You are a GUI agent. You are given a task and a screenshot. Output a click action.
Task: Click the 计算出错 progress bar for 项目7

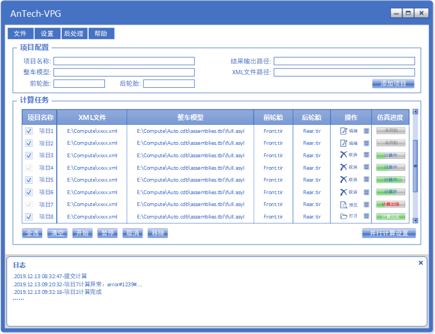pyautogui.click(x=391, y=204)
